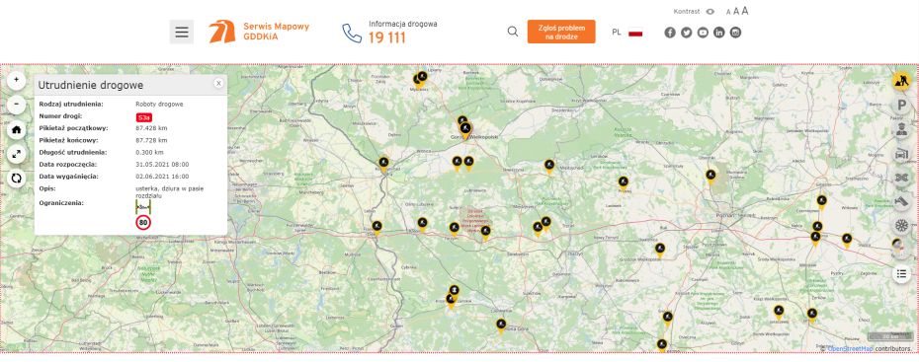Screen dimensions: 919x362
Task: Select the largest font size A
Action: (x=745, y=11)
